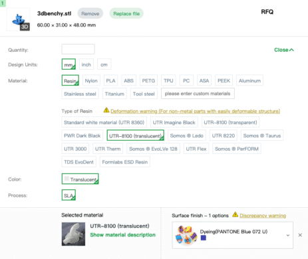308x259 pixels.
Task: Select UTR Therm resin
Action: click(108, 149)
